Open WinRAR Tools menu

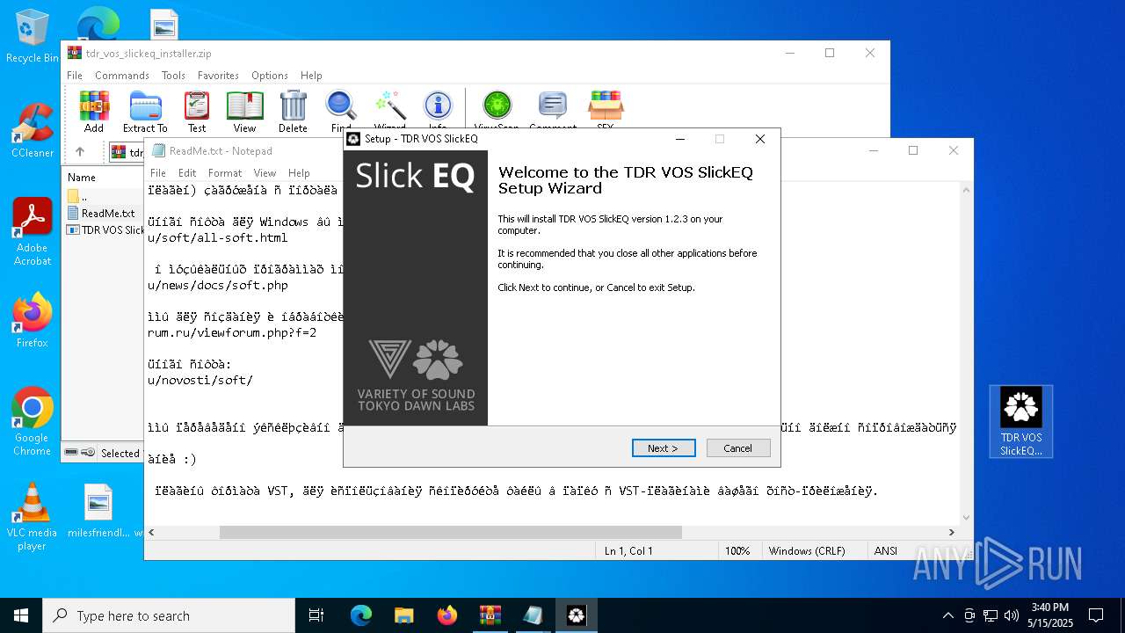click(173, 76)
